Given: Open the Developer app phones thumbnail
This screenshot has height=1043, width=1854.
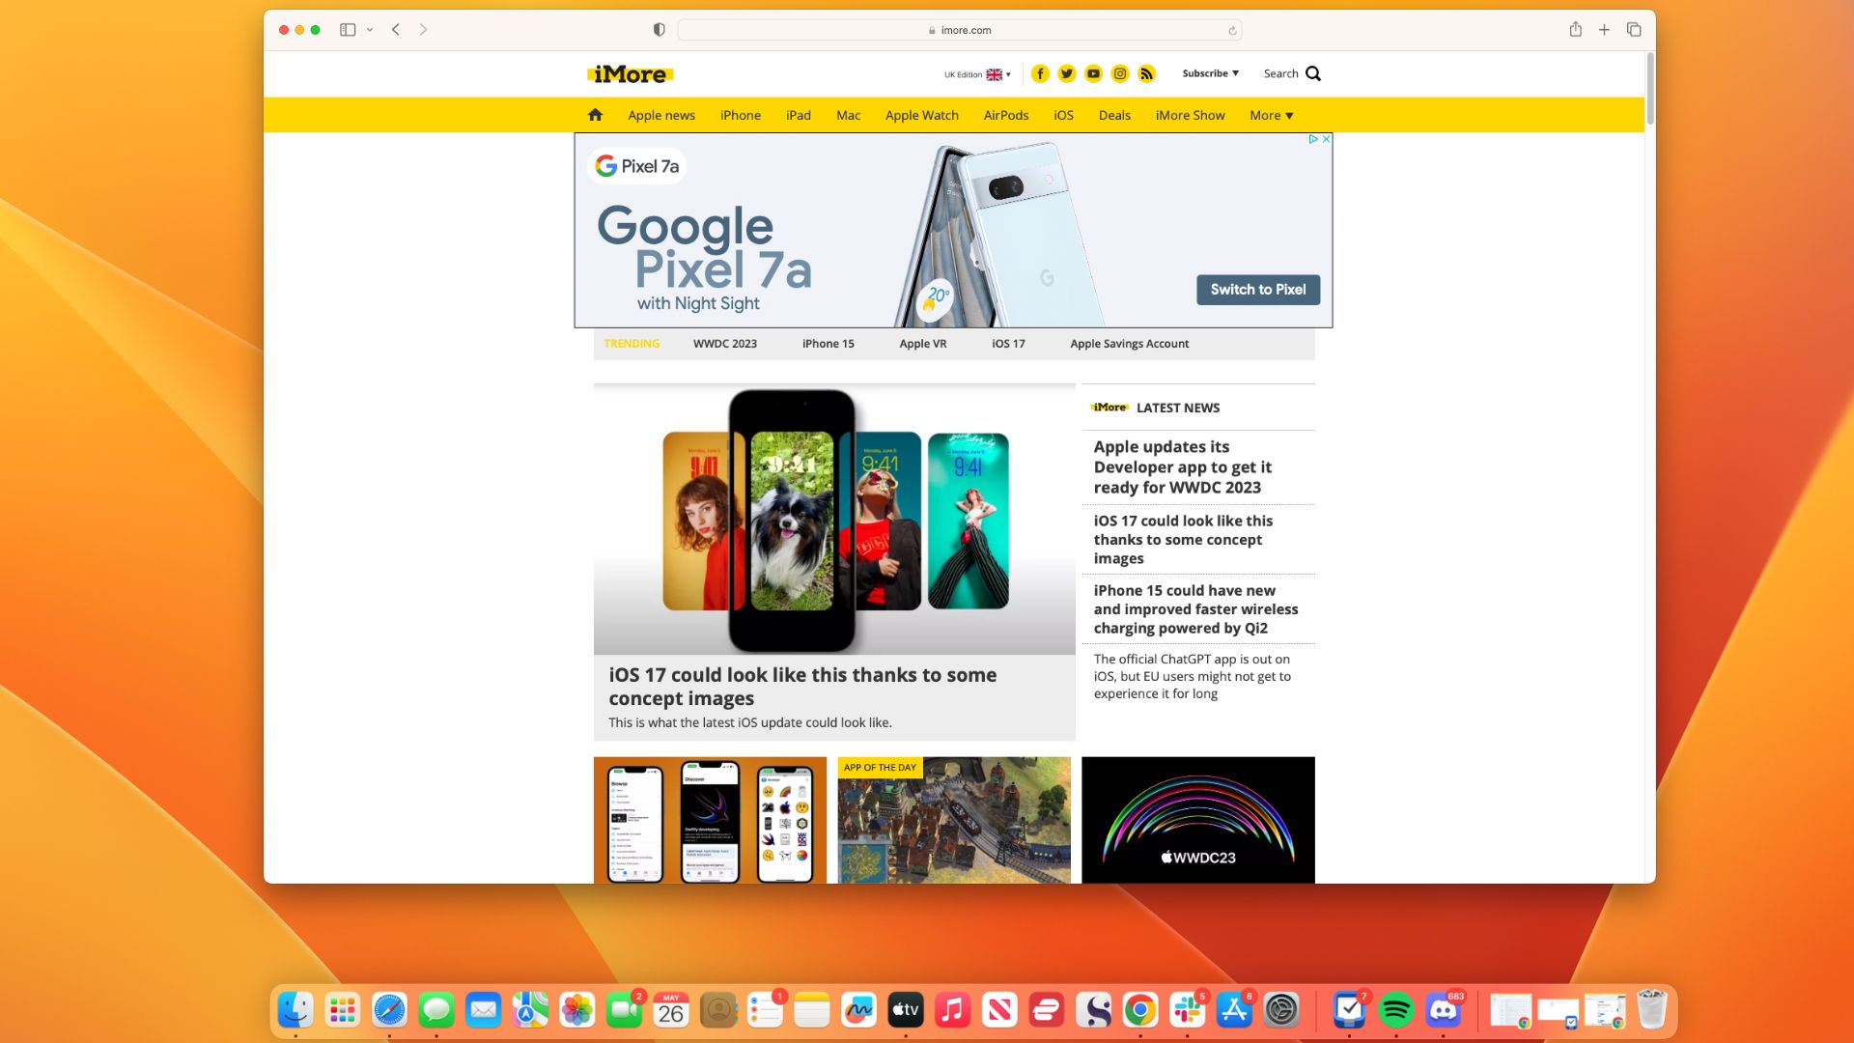Looking at the screenshot, I should [710, 820].
